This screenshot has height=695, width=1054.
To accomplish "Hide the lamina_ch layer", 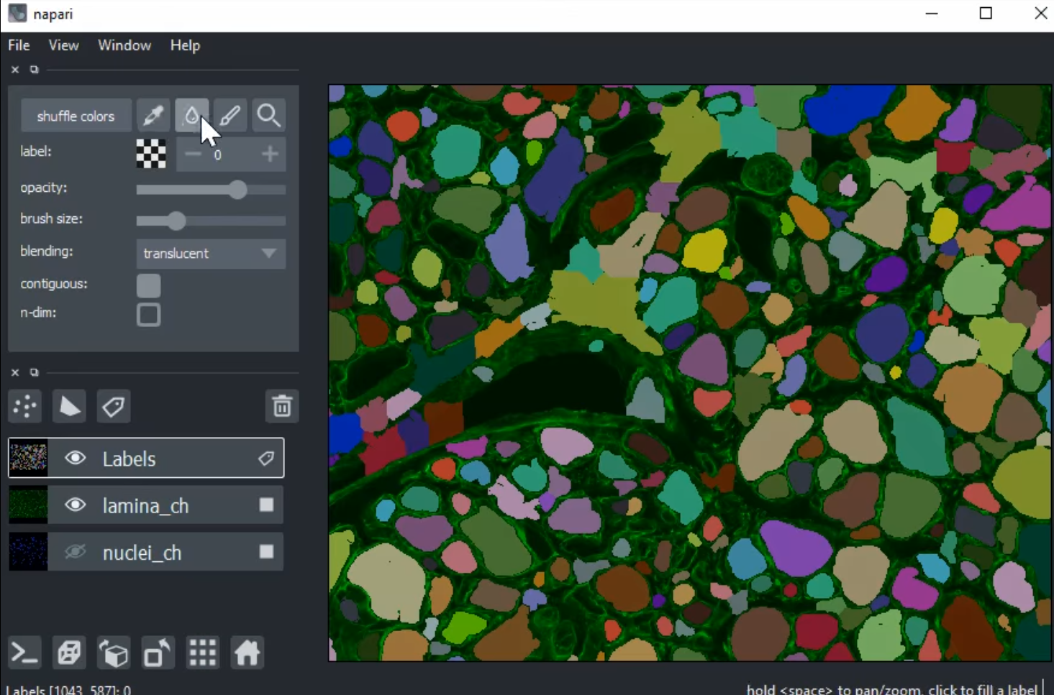I will click(x=75, y=505).
